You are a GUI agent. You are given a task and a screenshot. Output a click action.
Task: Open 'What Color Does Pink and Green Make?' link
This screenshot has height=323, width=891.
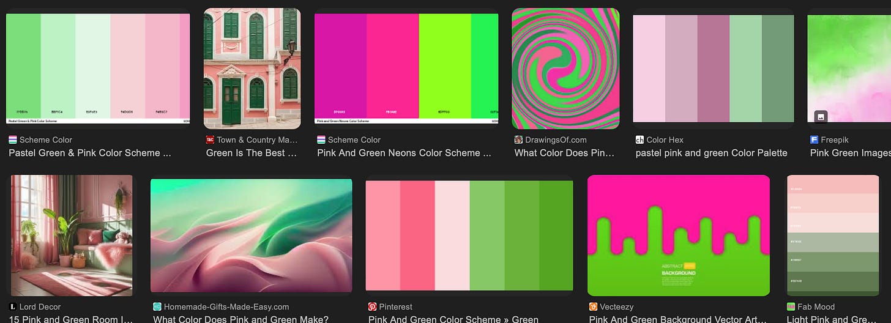[x=240, y=319]
